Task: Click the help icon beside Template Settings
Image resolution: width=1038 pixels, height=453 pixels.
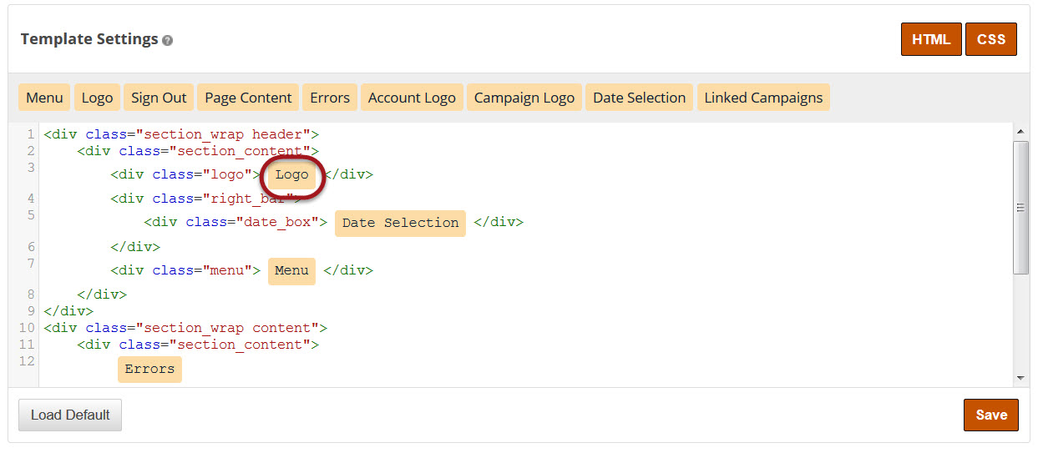Action: pos(168,40)
